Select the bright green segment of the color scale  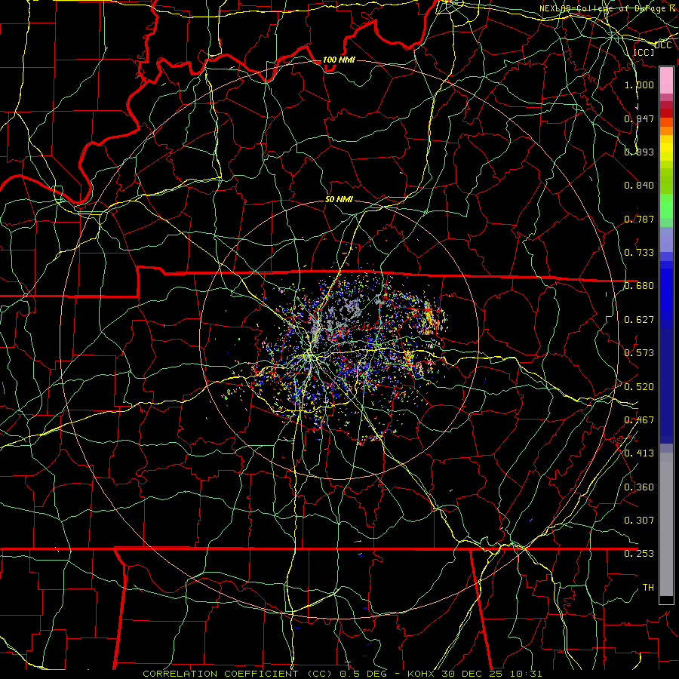pos(666,206)
